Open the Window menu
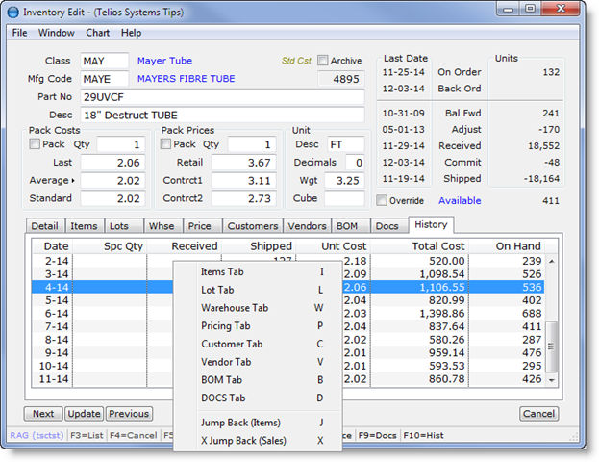This screenshot has width=599, height=462. point(57,33)
